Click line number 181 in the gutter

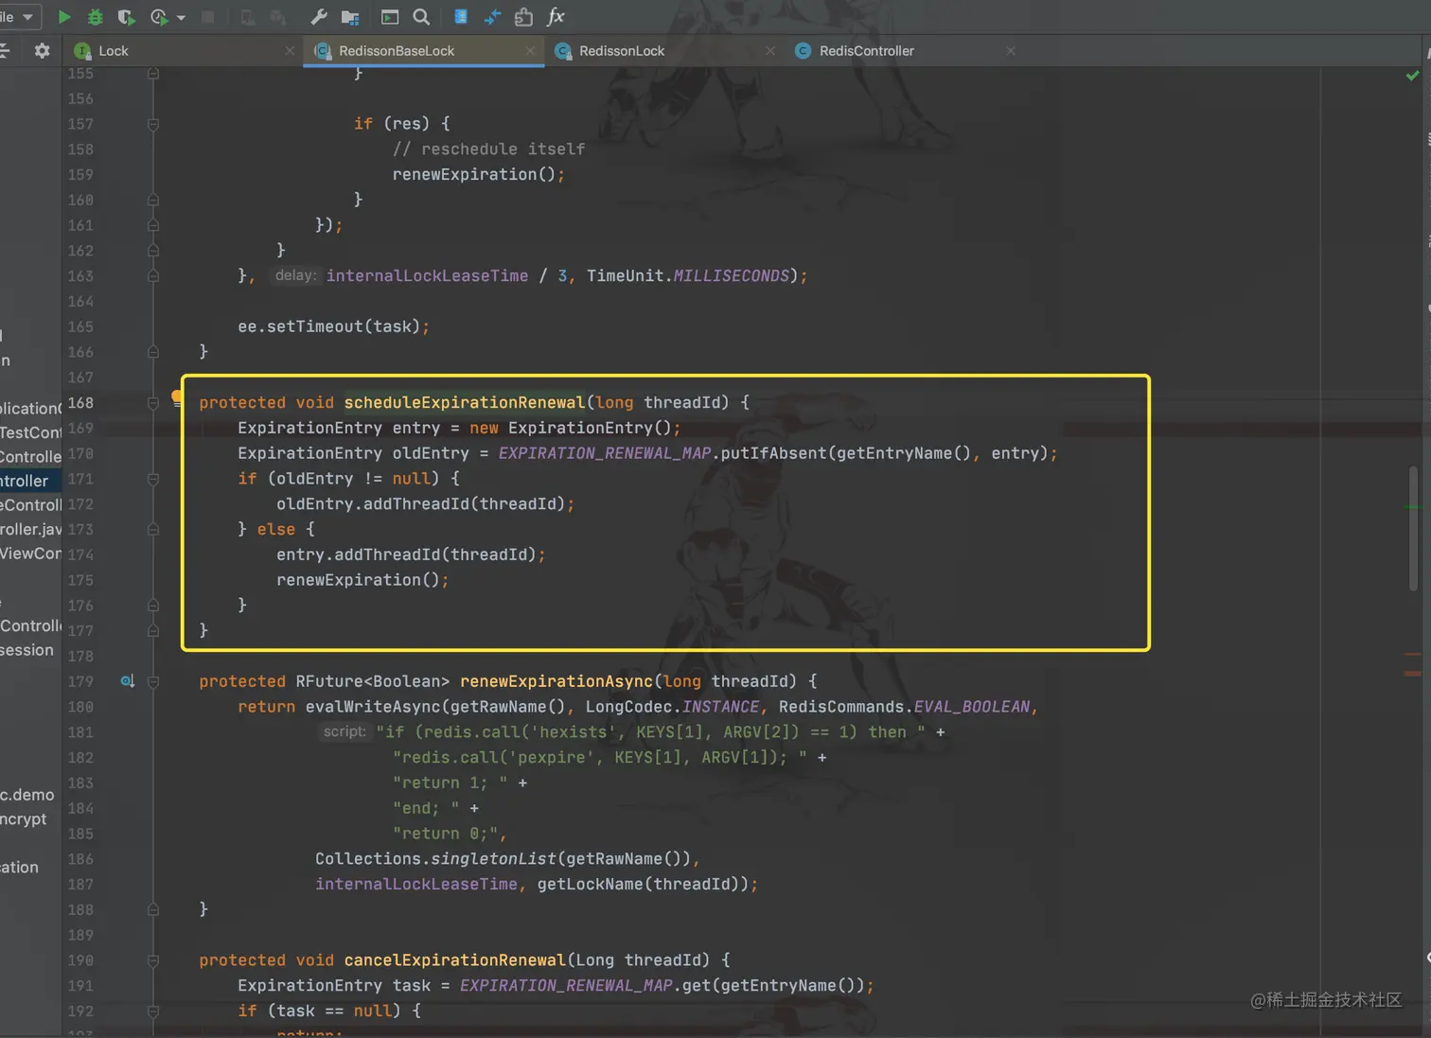(x=80, y=732)
